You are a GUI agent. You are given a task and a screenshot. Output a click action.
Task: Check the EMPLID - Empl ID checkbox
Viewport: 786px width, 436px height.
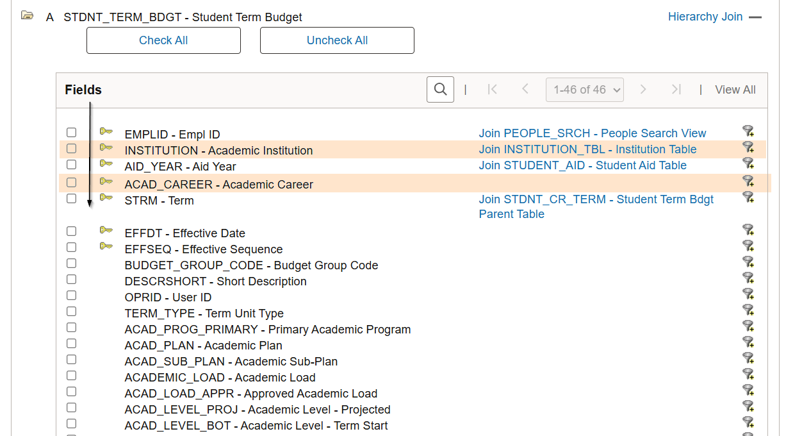click(72, 132)
